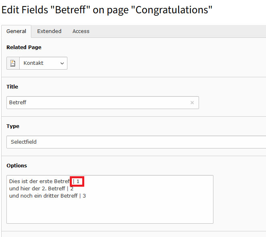Viewport: 266px width, 237px height.
Task: Click the "Type" field label
Action: click(x=13, y=126)
